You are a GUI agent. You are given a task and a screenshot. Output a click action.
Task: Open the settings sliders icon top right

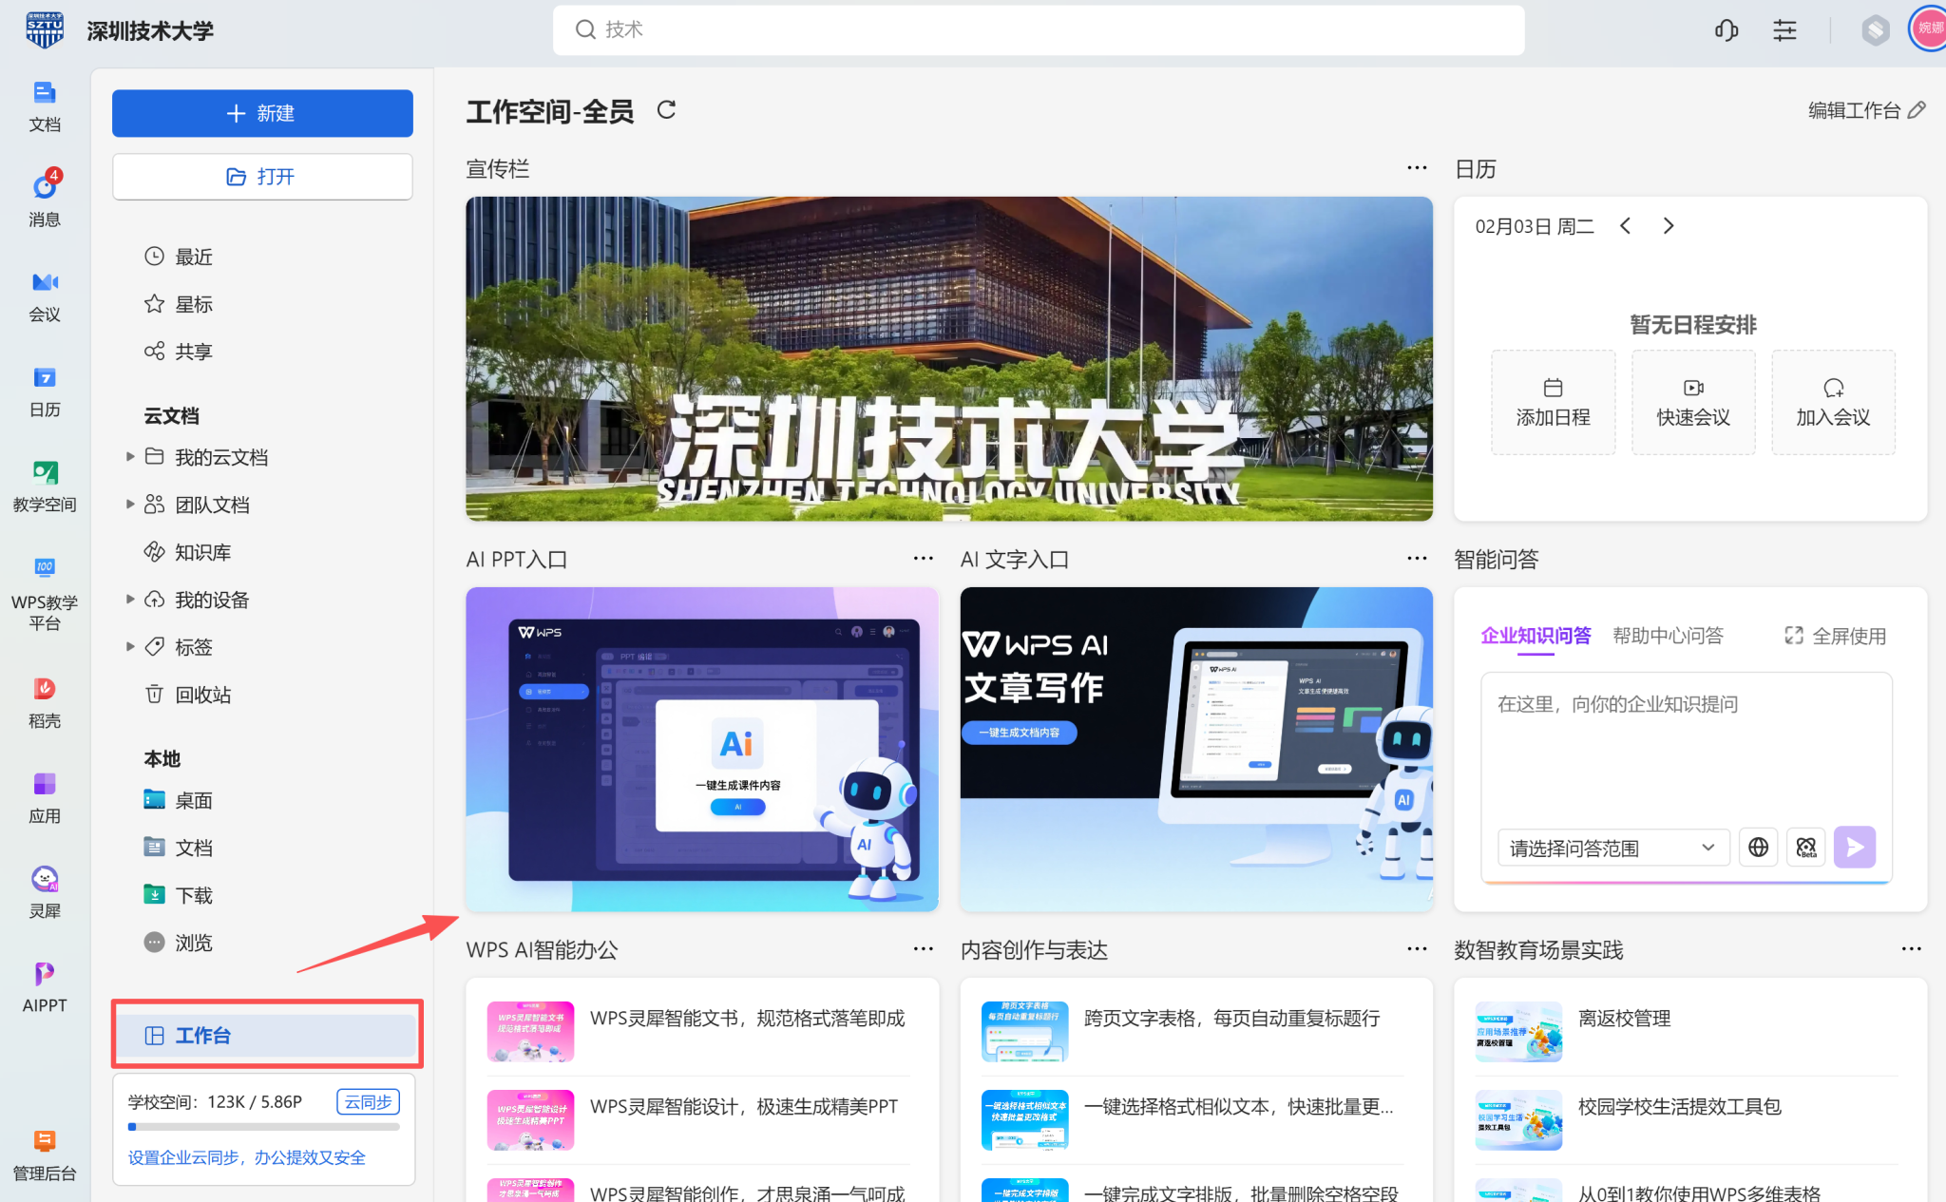pyautogui.click(x=1784, y=30)
